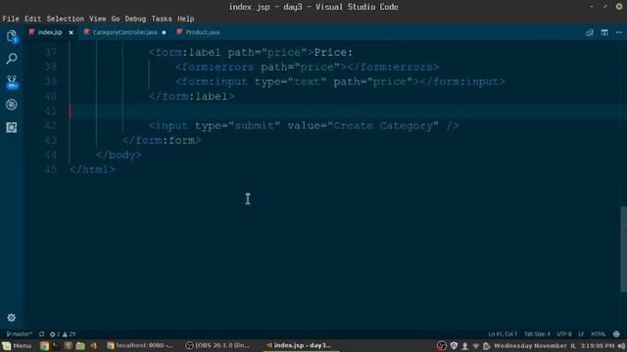Click the Ln 41, Col 1 indicator

click(x=503, y=334)
